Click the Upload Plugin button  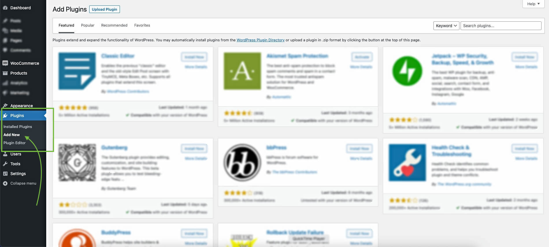(105, 9)
